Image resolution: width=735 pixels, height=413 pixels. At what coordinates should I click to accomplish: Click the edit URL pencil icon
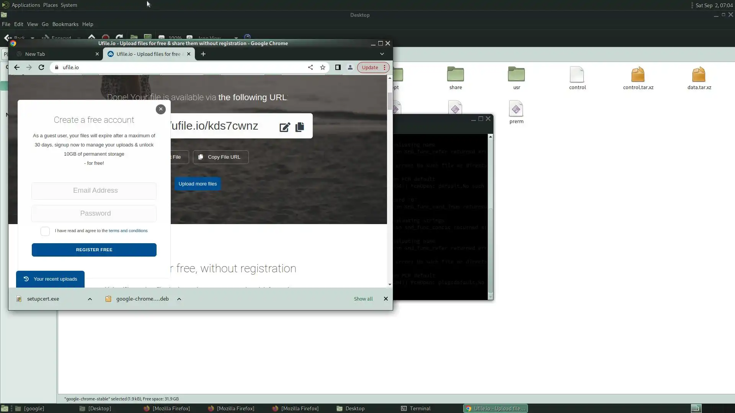[x=284, y=127]
